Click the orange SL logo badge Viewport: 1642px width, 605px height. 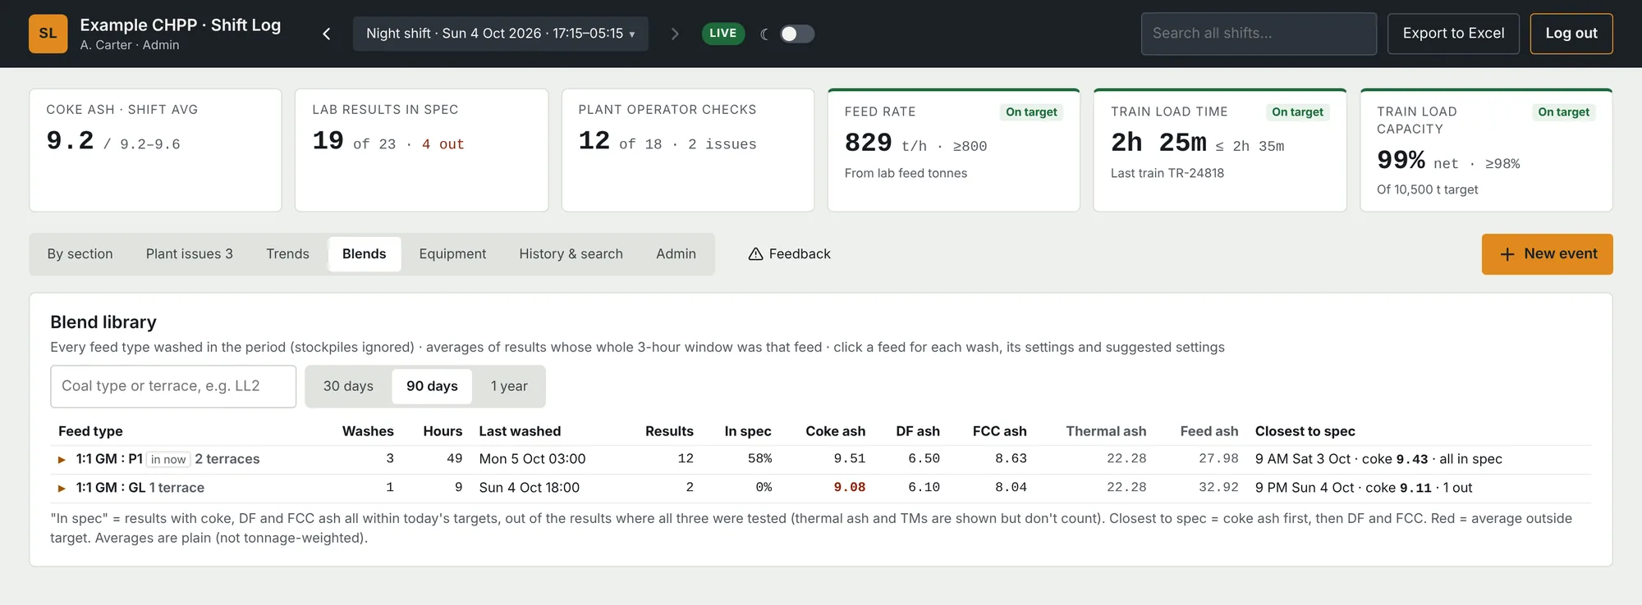tap(48, 34)
